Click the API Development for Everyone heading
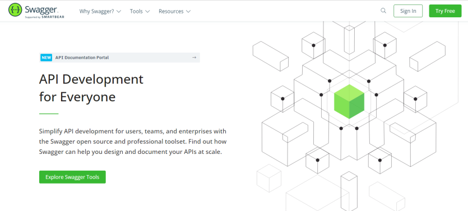 [91, 88]
